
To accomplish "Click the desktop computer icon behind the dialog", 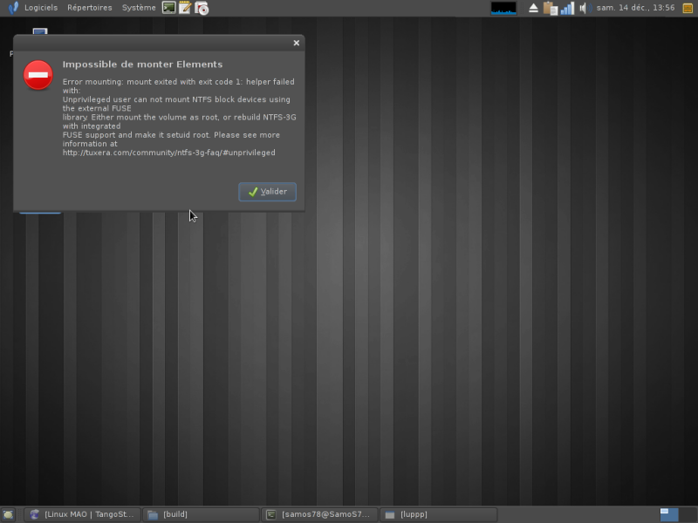I will 40,31.
